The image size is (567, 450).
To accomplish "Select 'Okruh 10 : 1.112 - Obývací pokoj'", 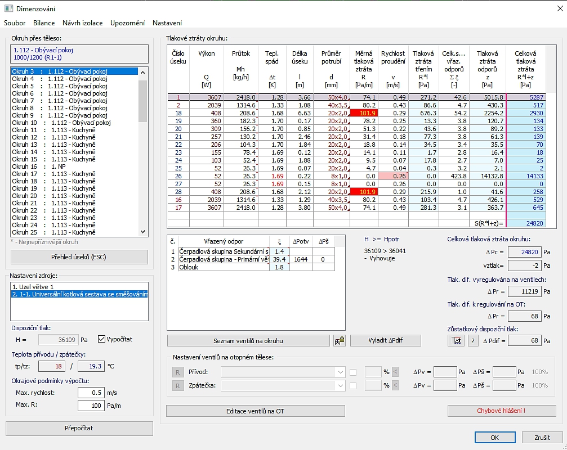I will coord(74,123).
